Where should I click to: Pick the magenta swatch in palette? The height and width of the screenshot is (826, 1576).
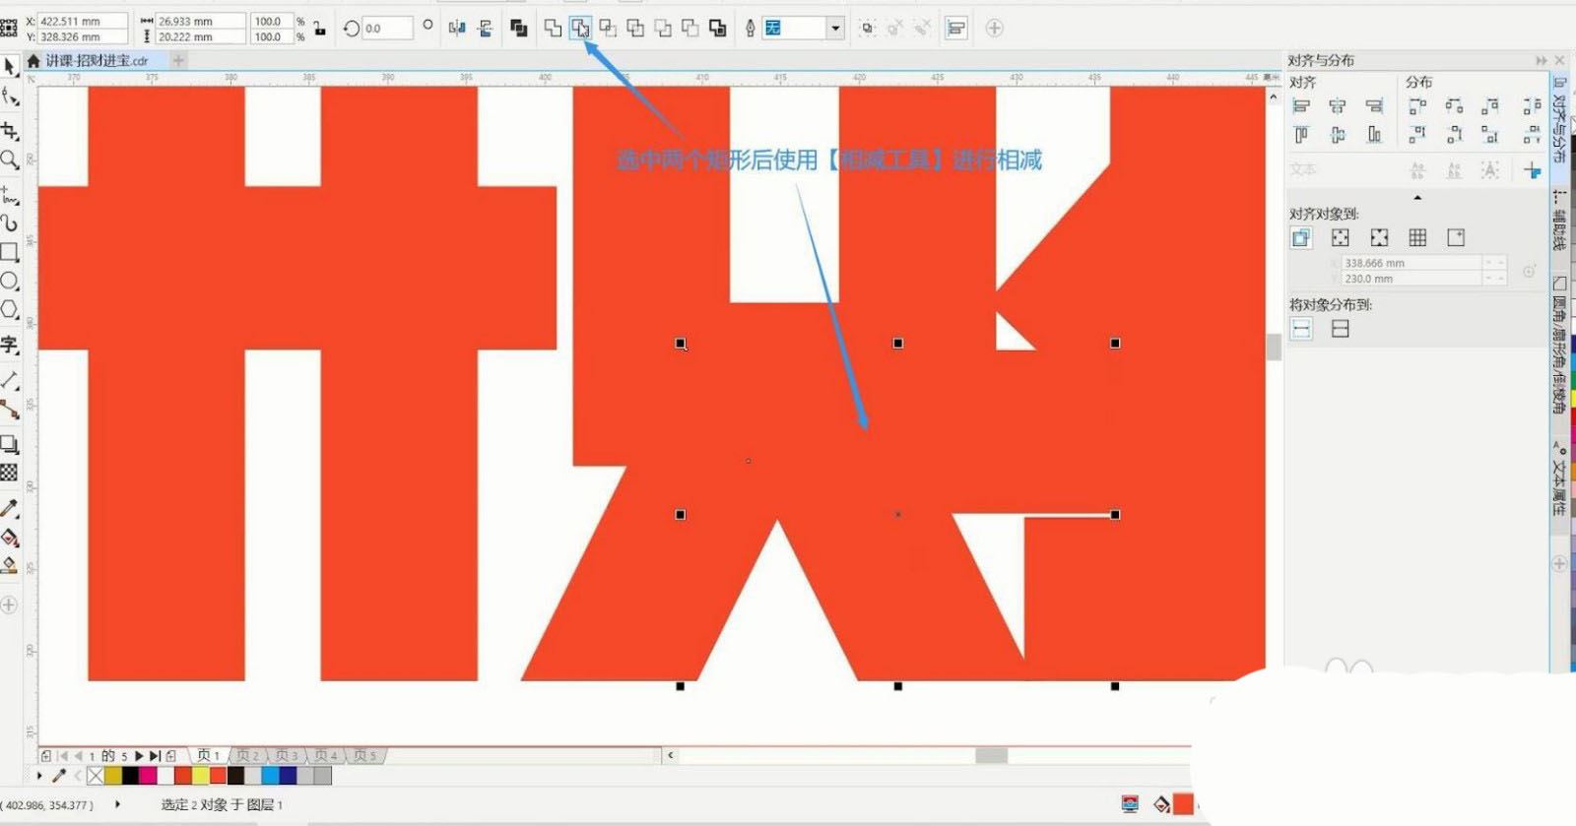pyautogui.click(x=149, y=776)
